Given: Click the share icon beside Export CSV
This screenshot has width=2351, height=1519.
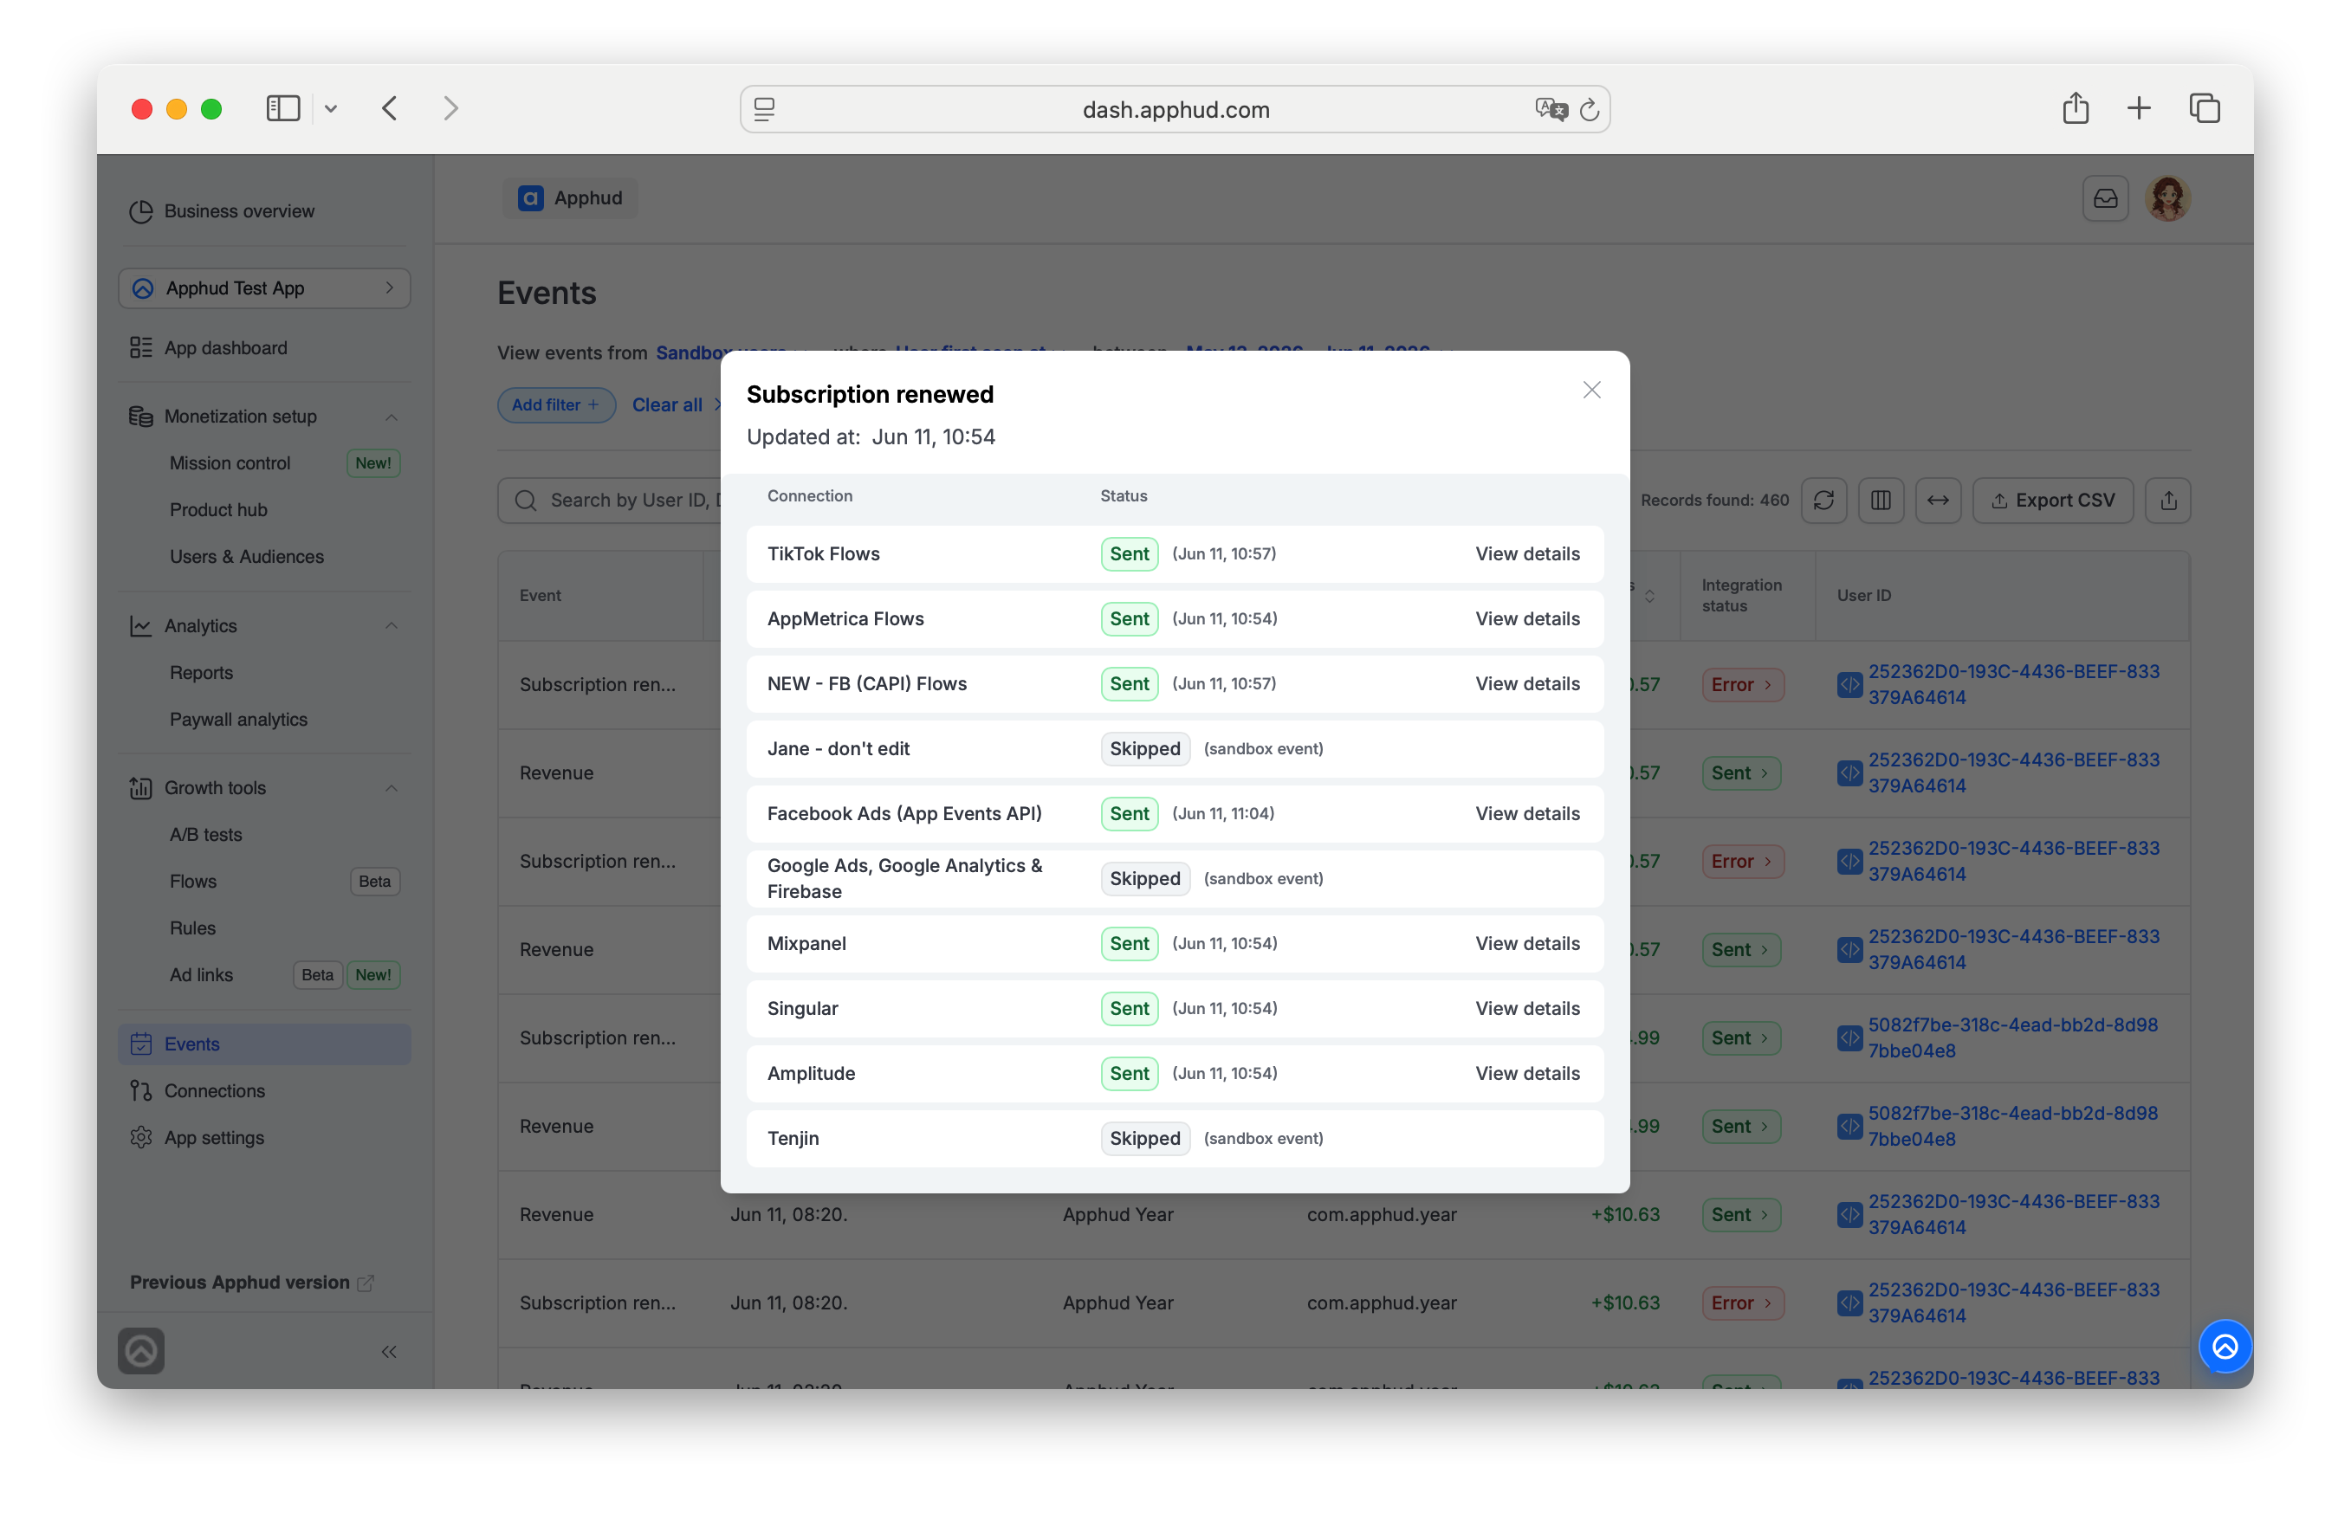Looking at the screenshot, I should click(2167, 500).
